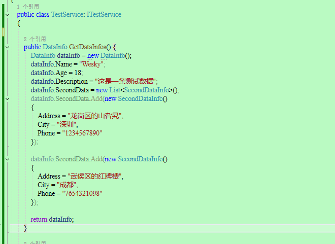Open the '2 个引用' lens above GetDataInfos
The height and width of the screenshot is (244, 335).
coord(35,39)
